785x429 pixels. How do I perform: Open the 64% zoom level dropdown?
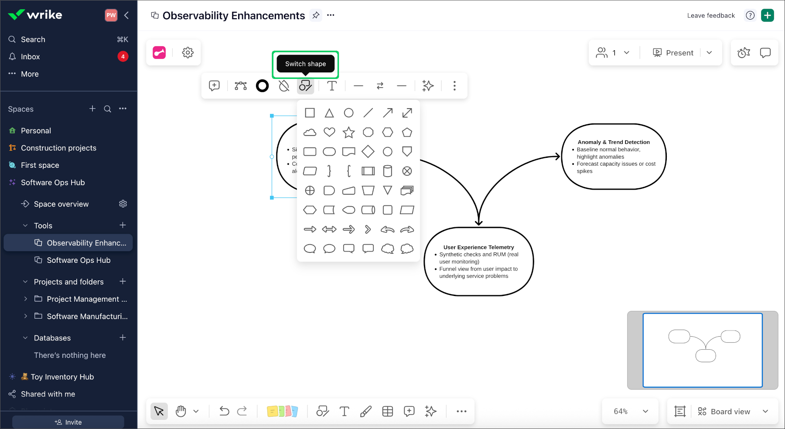click(x=629, y=411)
